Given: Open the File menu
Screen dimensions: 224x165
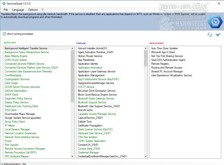Looking at the screenshot, I should pos(6,10).
